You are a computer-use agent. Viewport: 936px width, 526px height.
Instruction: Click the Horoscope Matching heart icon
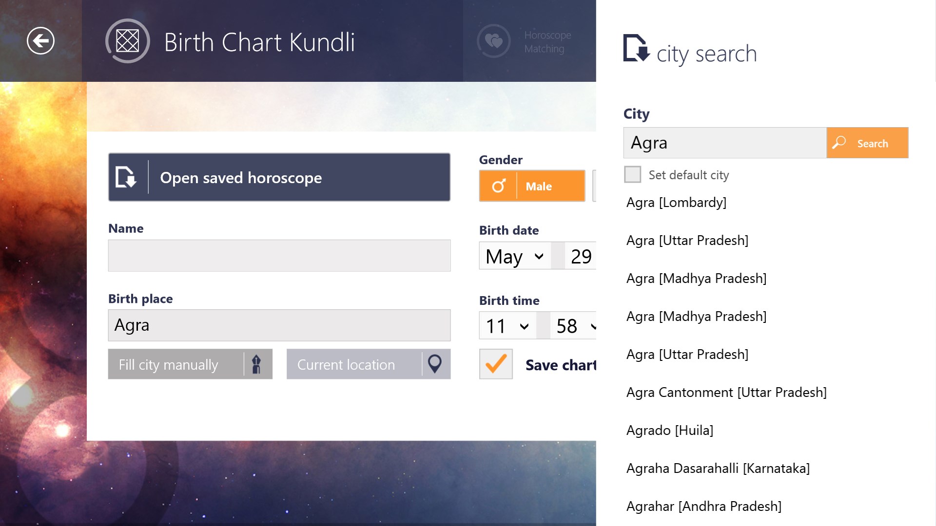(494, 41)
